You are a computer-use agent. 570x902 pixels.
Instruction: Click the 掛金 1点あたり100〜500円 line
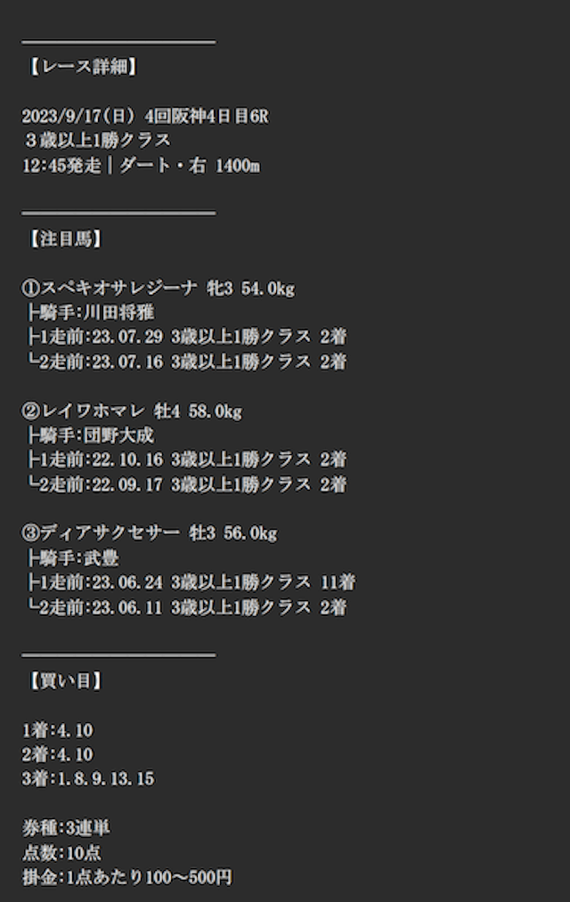coord(127,877)
